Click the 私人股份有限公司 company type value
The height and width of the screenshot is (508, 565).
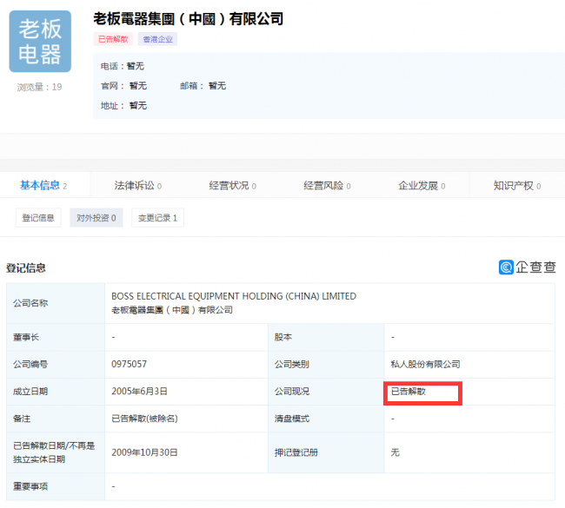coord(426,365)
